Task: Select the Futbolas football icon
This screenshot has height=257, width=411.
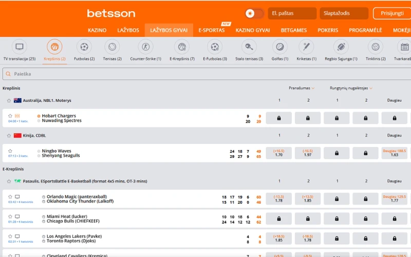Action: (84, 47)
